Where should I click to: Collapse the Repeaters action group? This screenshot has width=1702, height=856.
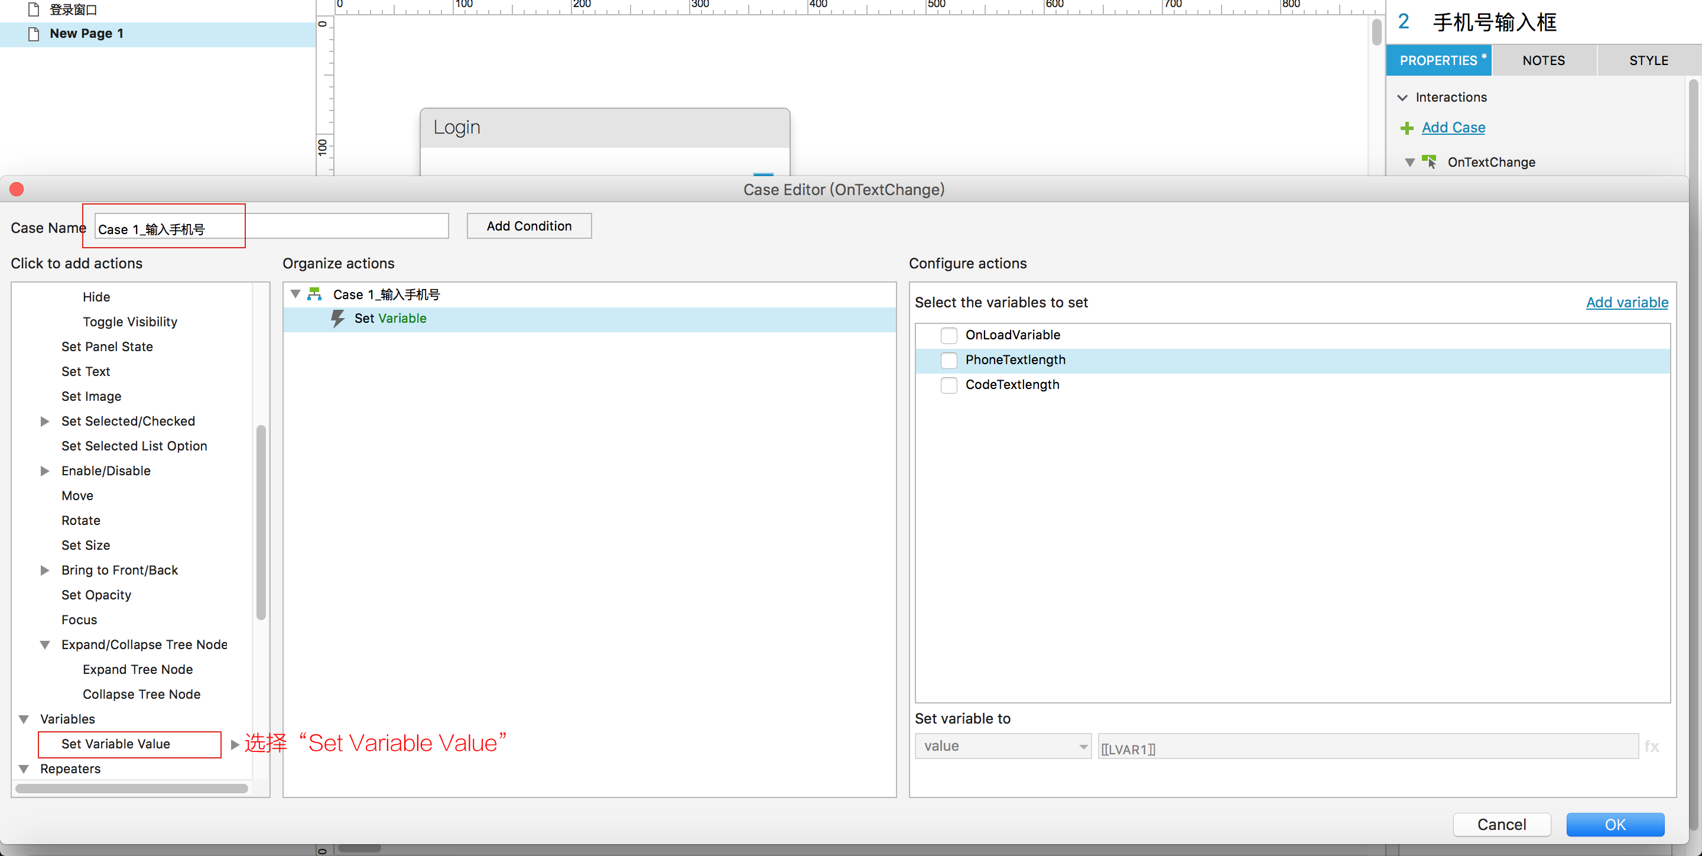click(x=24, y=769)
